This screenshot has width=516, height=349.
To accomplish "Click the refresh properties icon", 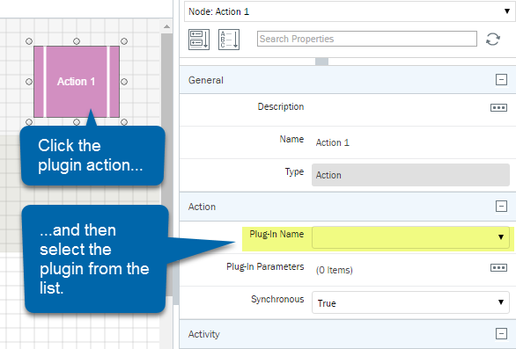I will [492, 39].
